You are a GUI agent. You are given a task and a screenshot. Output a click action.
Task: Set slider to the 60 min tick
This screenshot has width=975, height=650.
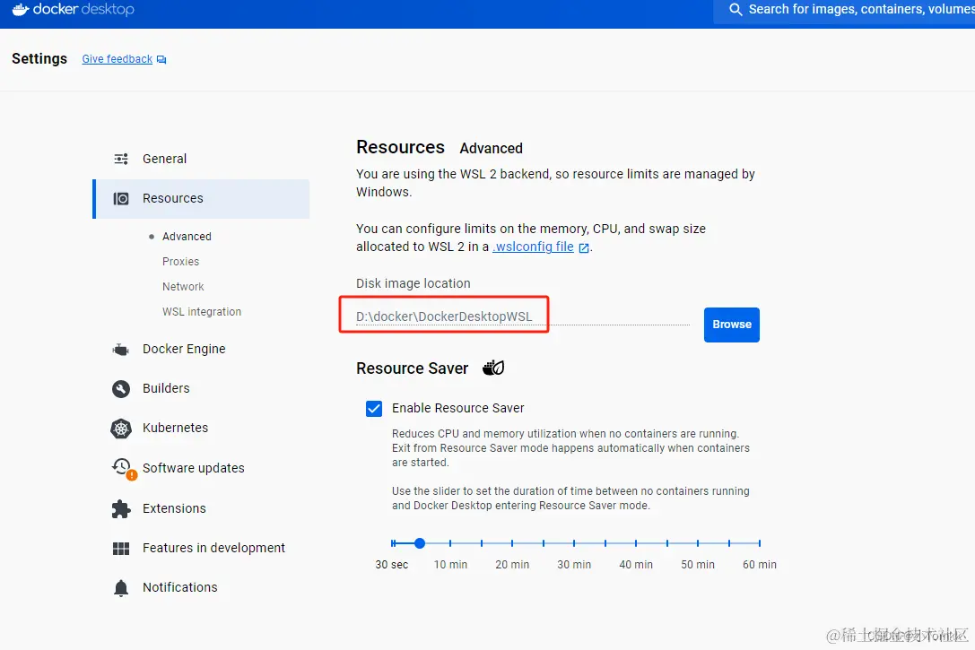point(759,543)
